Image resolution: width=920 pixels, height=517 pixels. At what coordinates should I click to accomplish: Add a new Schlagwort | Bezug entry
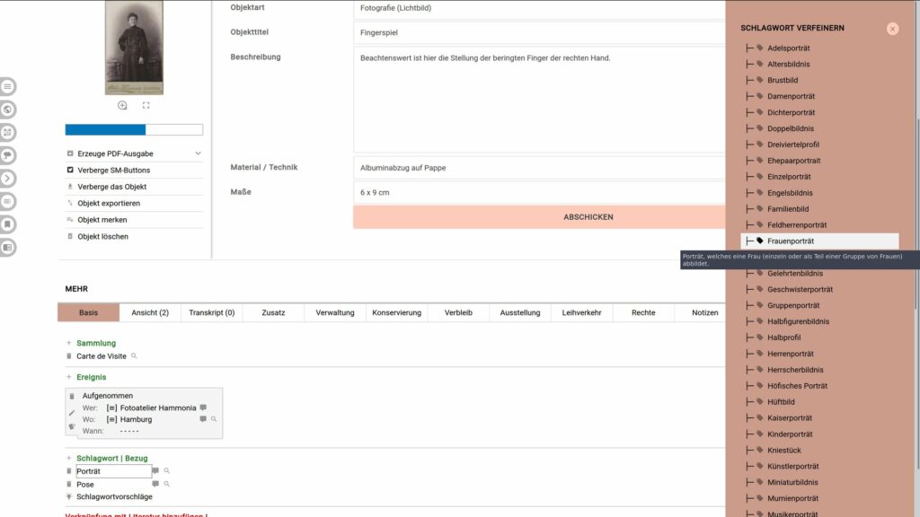click(68, 458)
